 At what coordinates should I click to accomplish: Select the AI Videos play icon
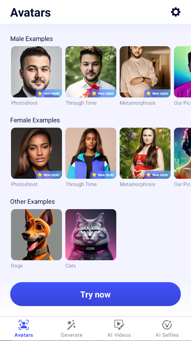119,325
